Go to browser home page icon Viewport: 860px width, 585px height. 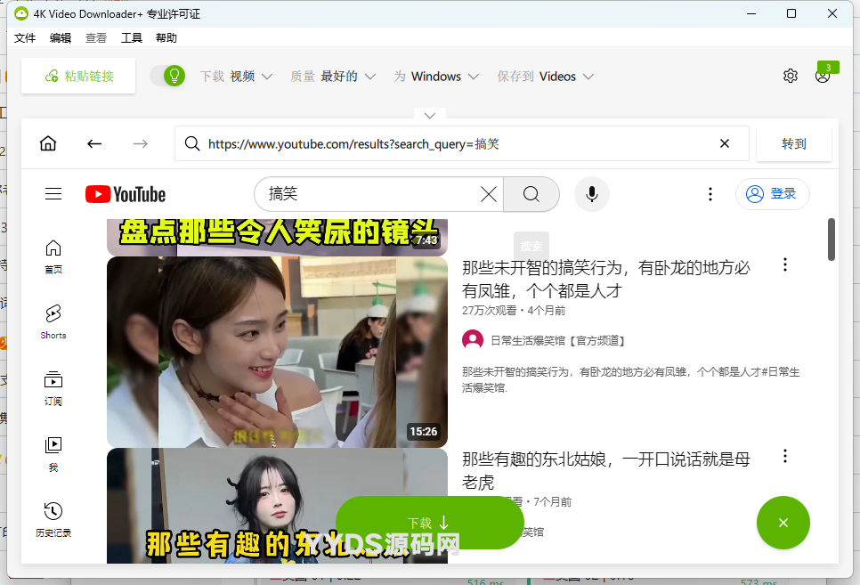click(x=48, y=143)
